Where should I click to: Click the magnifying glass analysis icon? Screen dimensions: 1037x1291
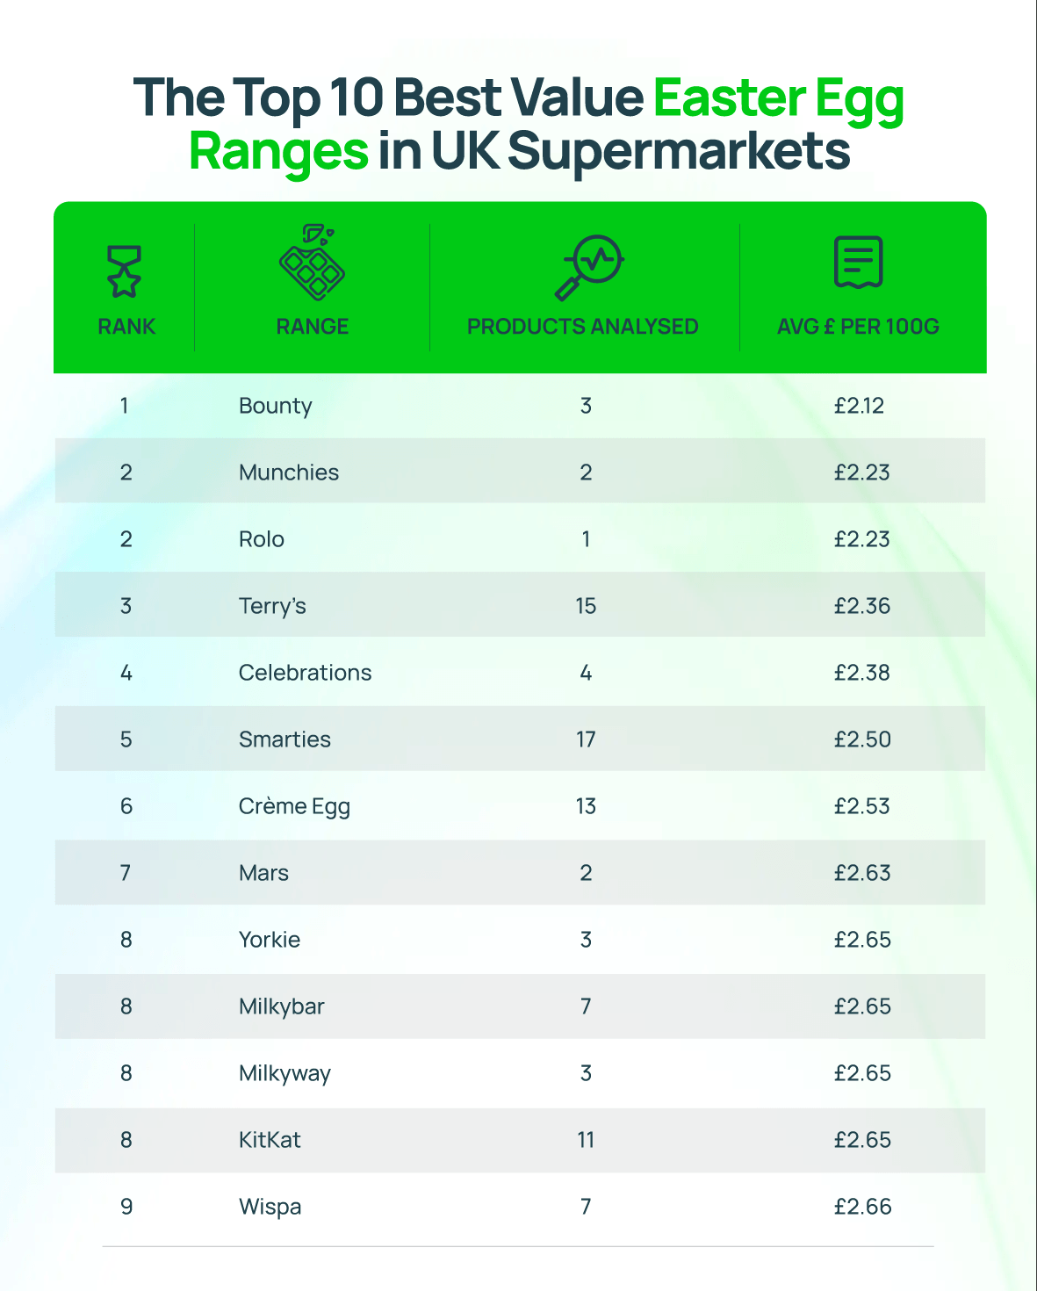tap(588, 266)
